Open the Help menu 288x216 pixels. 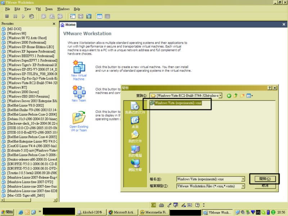(77, 9)
